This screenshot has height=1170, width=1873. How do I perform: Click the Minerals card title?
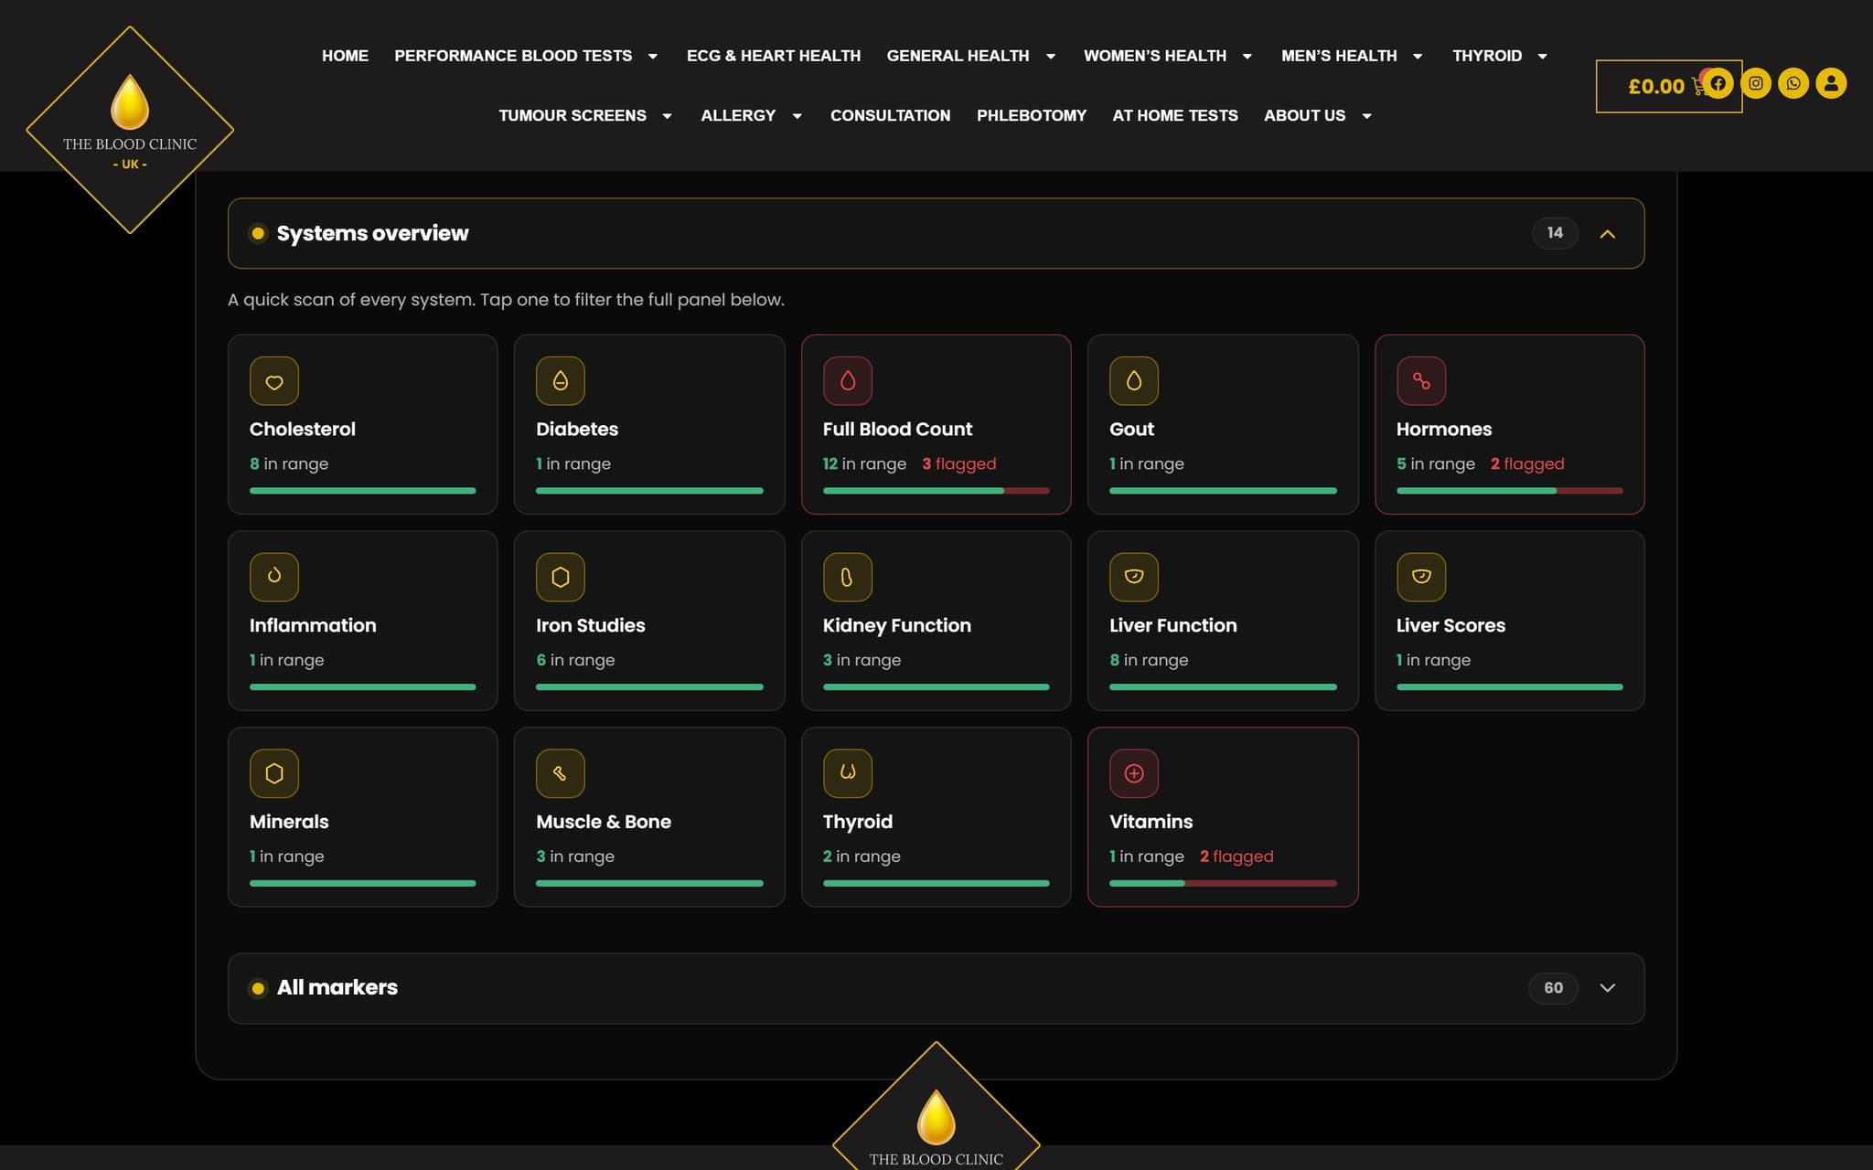click(289, 822)
